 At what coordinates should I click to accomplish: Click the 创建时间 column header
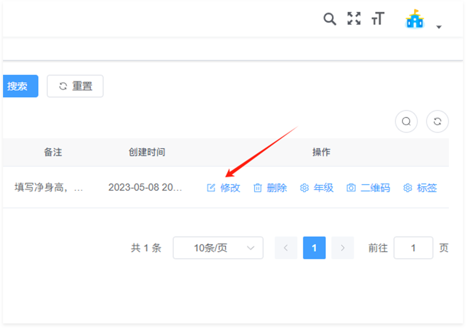tap(147, 152)
